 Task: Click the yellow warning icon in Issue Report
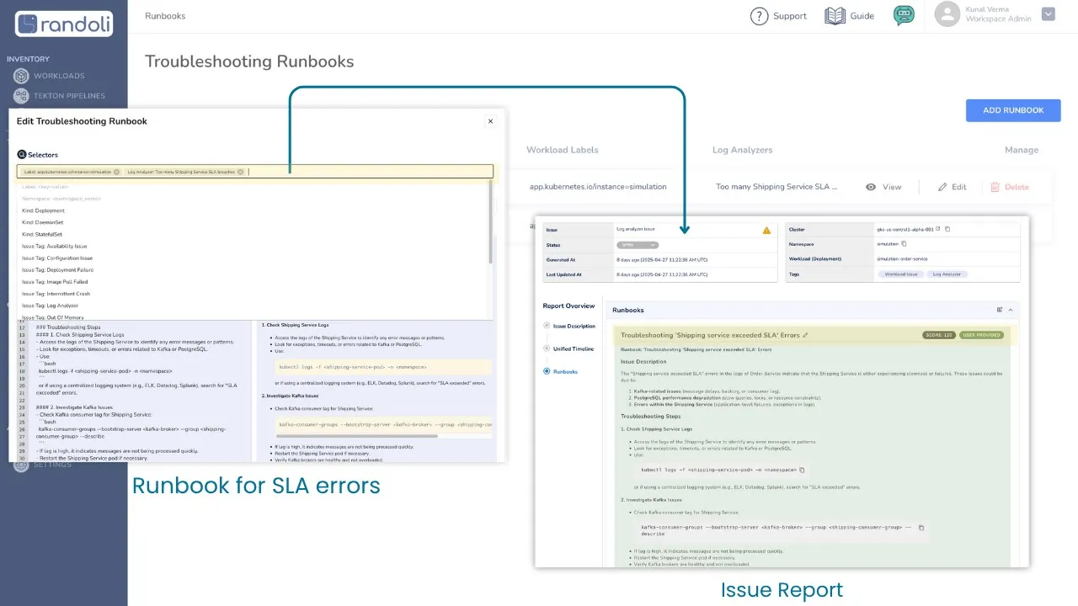pos(766,230)
